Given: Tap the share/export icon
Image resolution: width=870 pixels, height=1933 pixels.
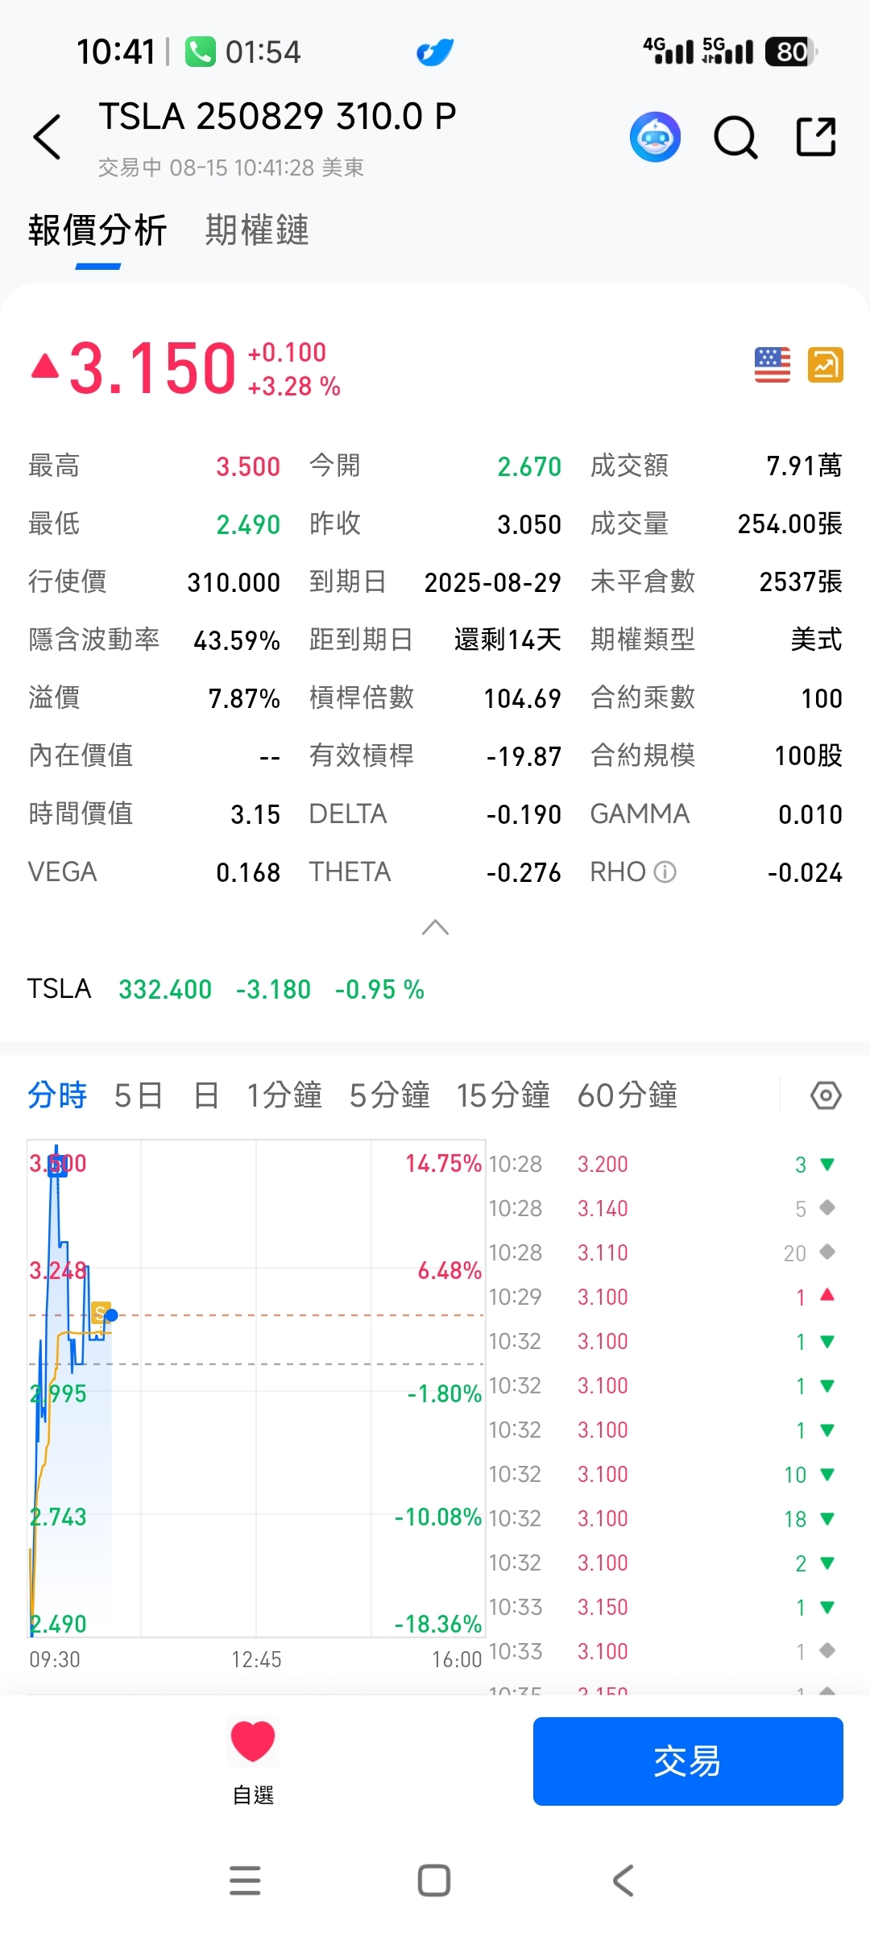Looking at the screenshot, I should tap(816, 136).
